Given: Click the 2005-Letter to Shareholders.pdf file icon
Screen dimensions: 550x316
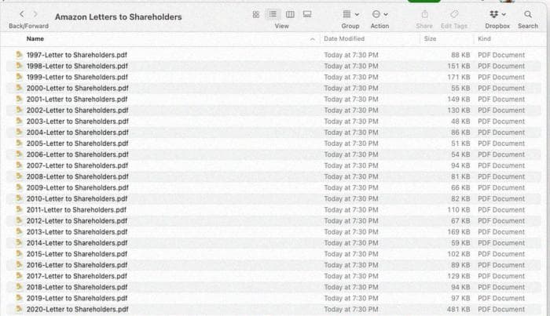Looking at the screenshot, I should [x=20, y=143].
